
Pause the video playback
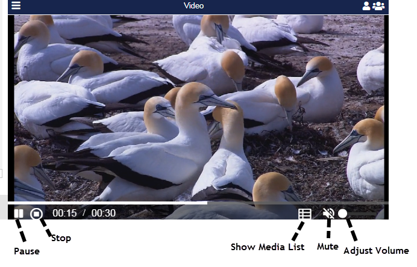19,213
